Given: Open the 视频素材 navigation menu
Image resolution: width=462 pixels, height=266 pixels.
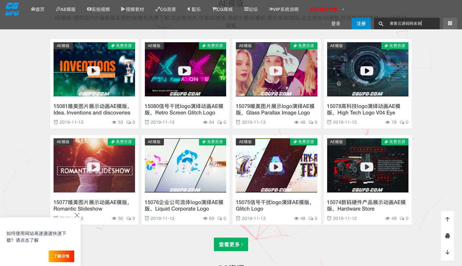Looking at the screenshot, I should [132, 9].
